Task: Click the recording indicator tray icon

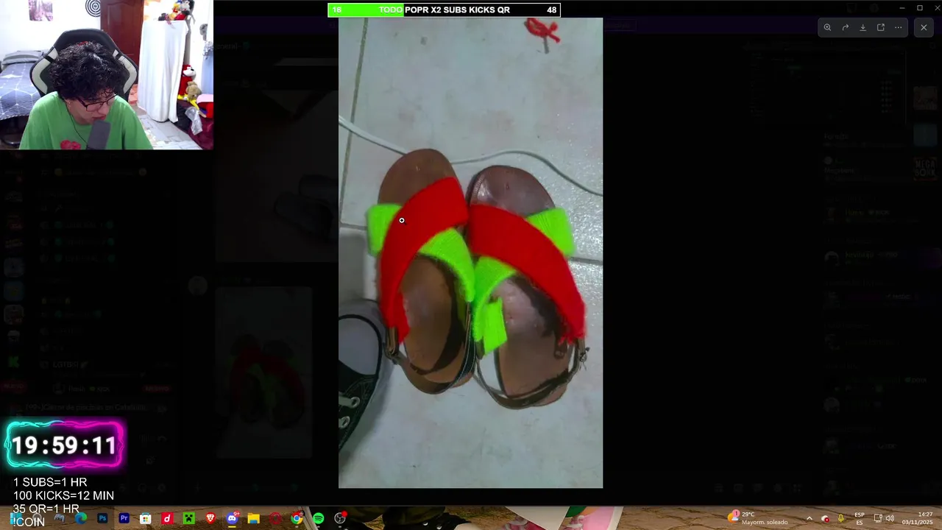Action: pos(825,518)
